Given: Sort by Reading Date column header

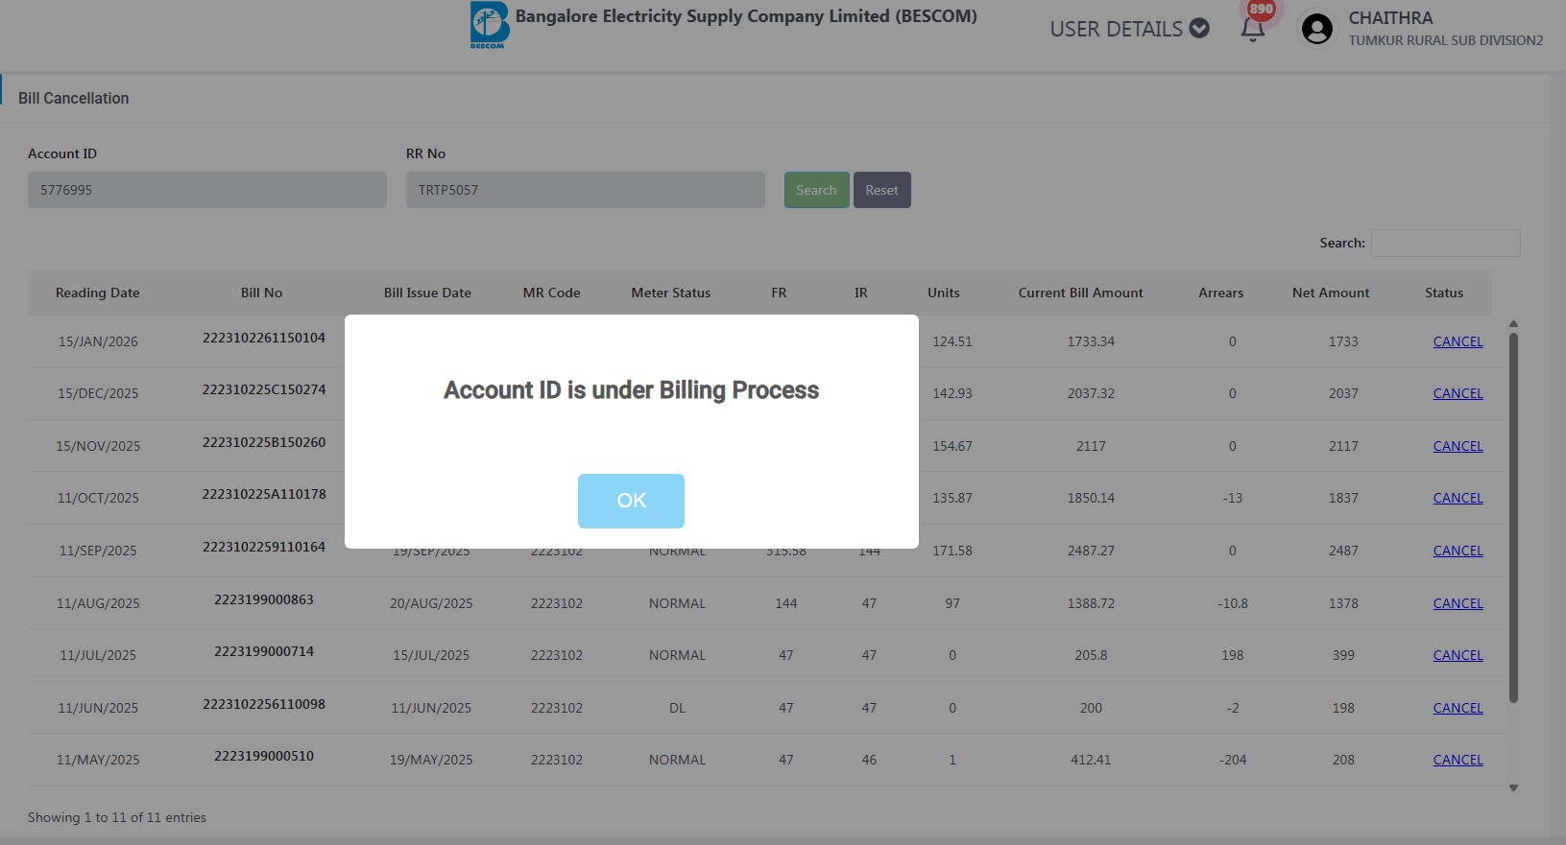Looking at the screenshot, I should point(98,293).
